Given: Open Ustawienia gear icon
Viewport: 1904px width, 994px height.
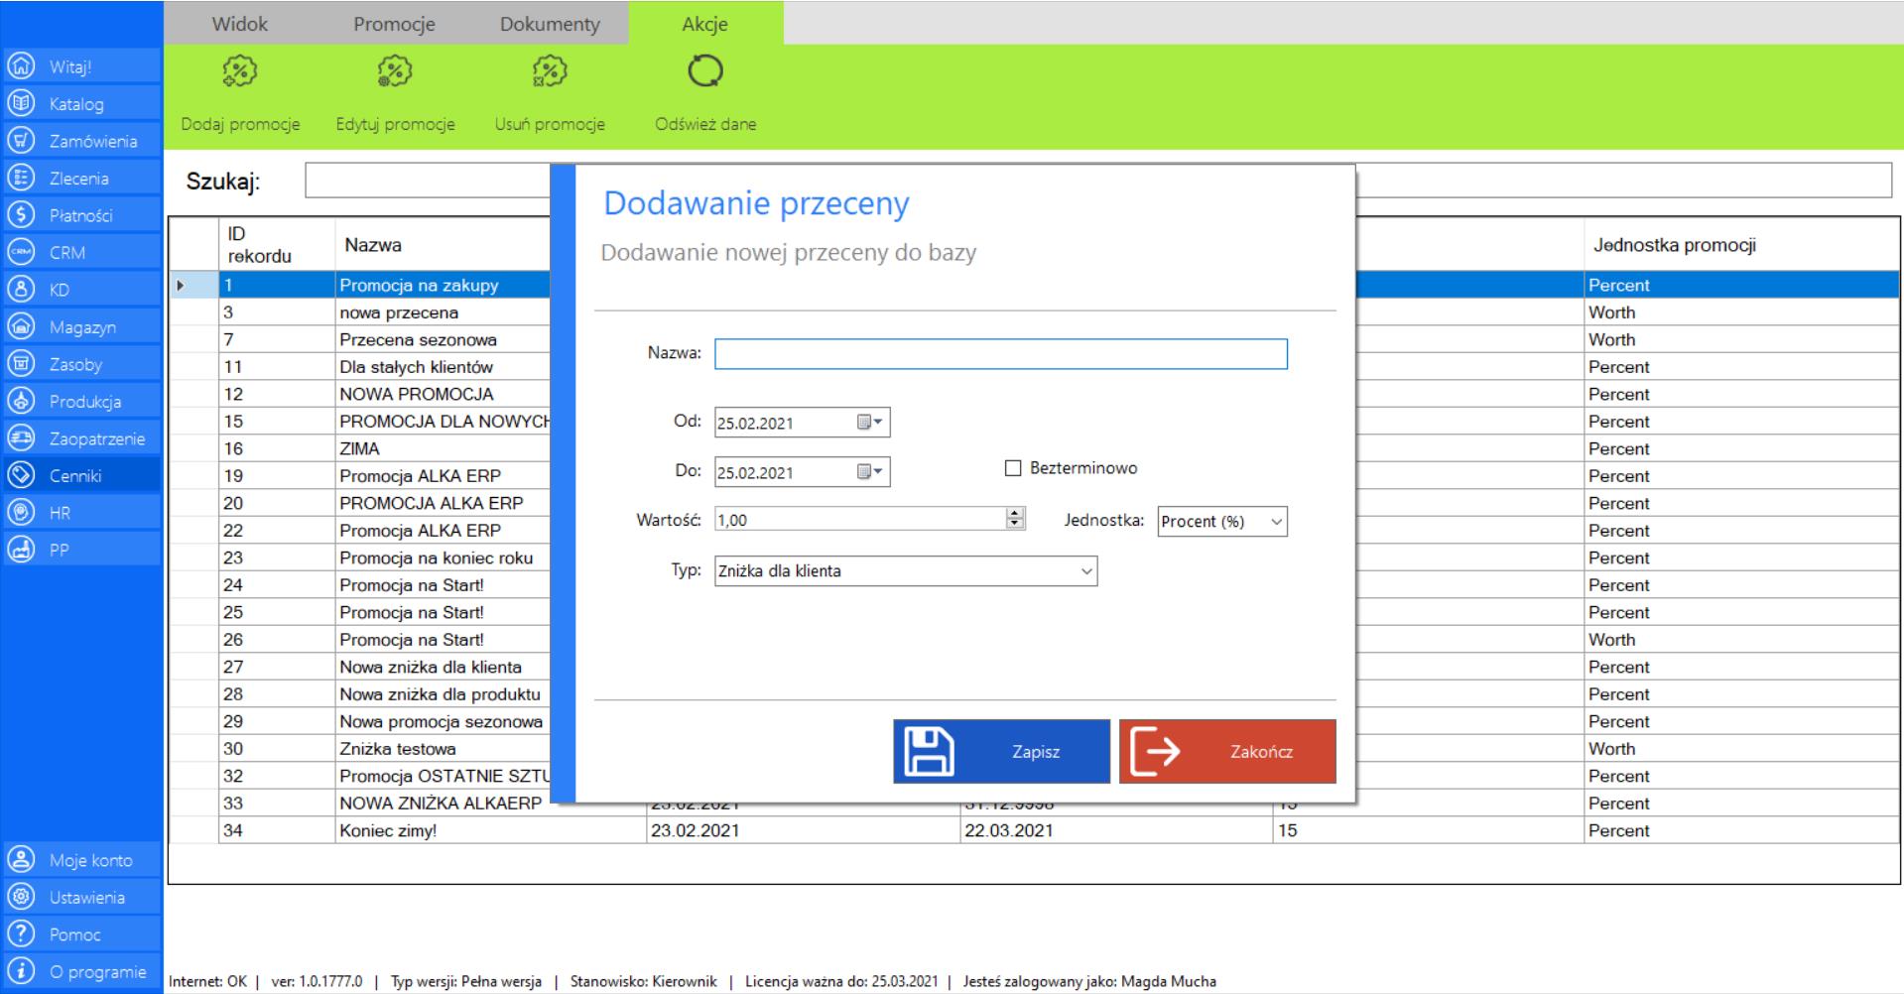Looking at the screenshot, I should coord(20,897).
